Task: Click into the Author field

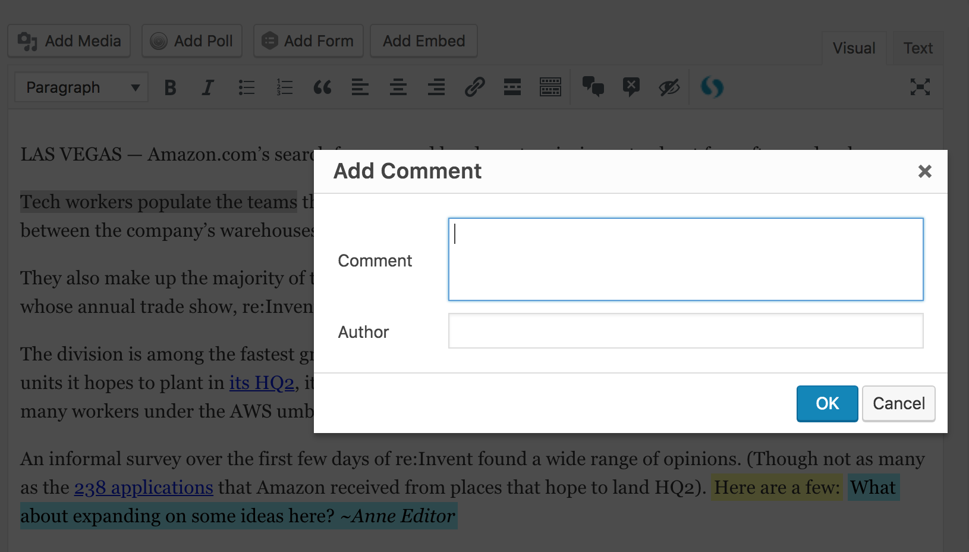Action: [685, 331]
